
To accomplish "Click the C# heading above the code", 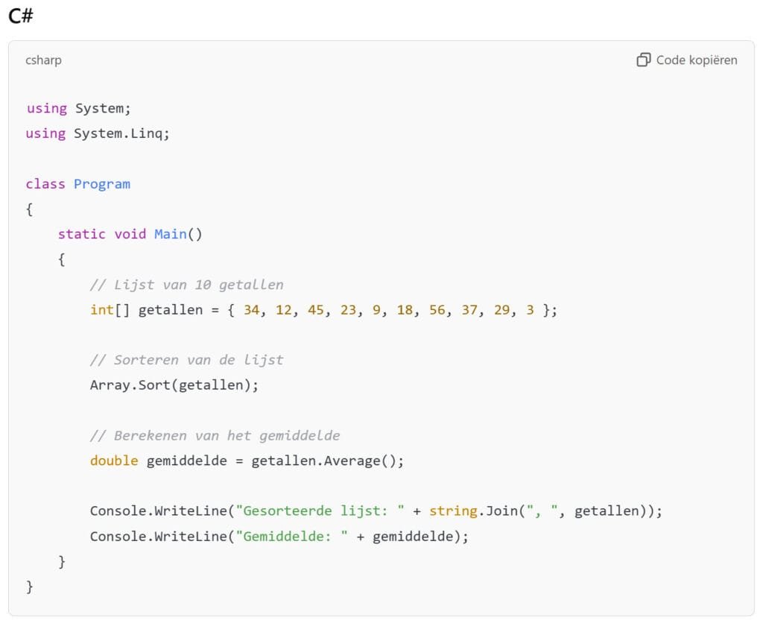I will [21, 16].
